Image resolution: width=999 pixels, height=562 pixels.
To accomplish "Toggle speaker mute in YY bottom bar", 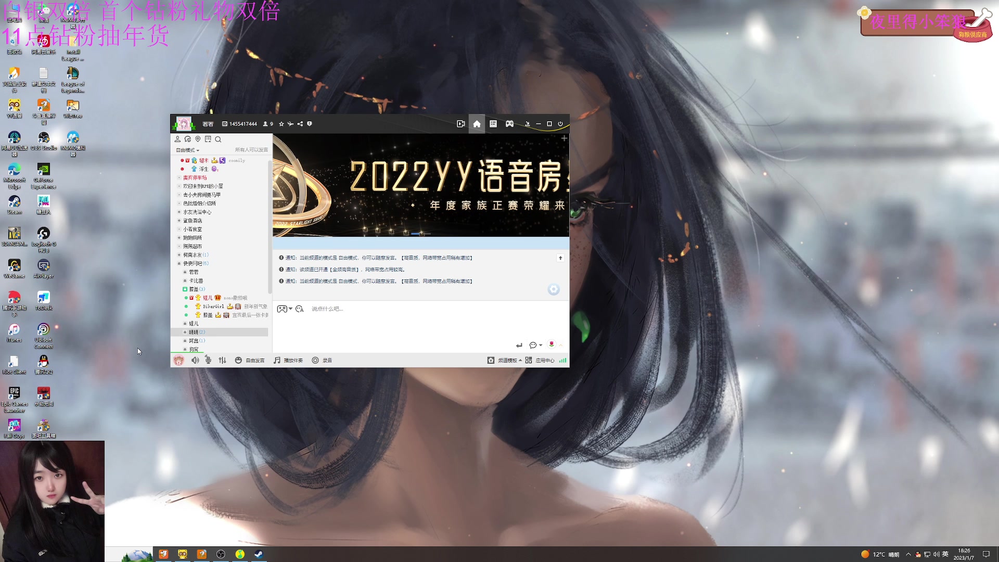I will tap(195, 360).
